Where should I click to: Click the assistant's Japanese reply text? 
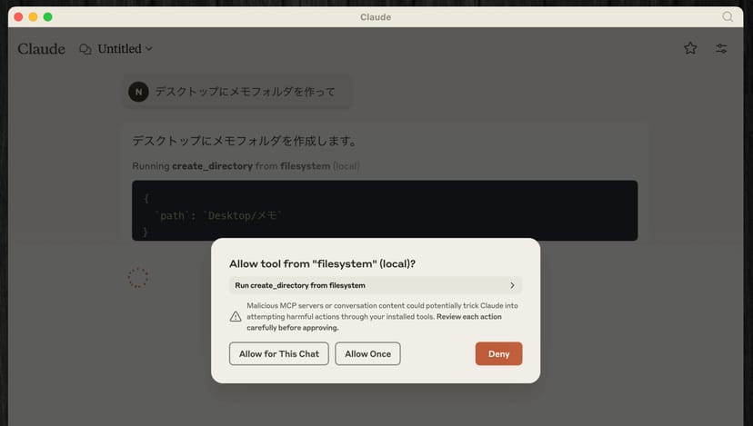pyautogui.click(x=243, y=141)
